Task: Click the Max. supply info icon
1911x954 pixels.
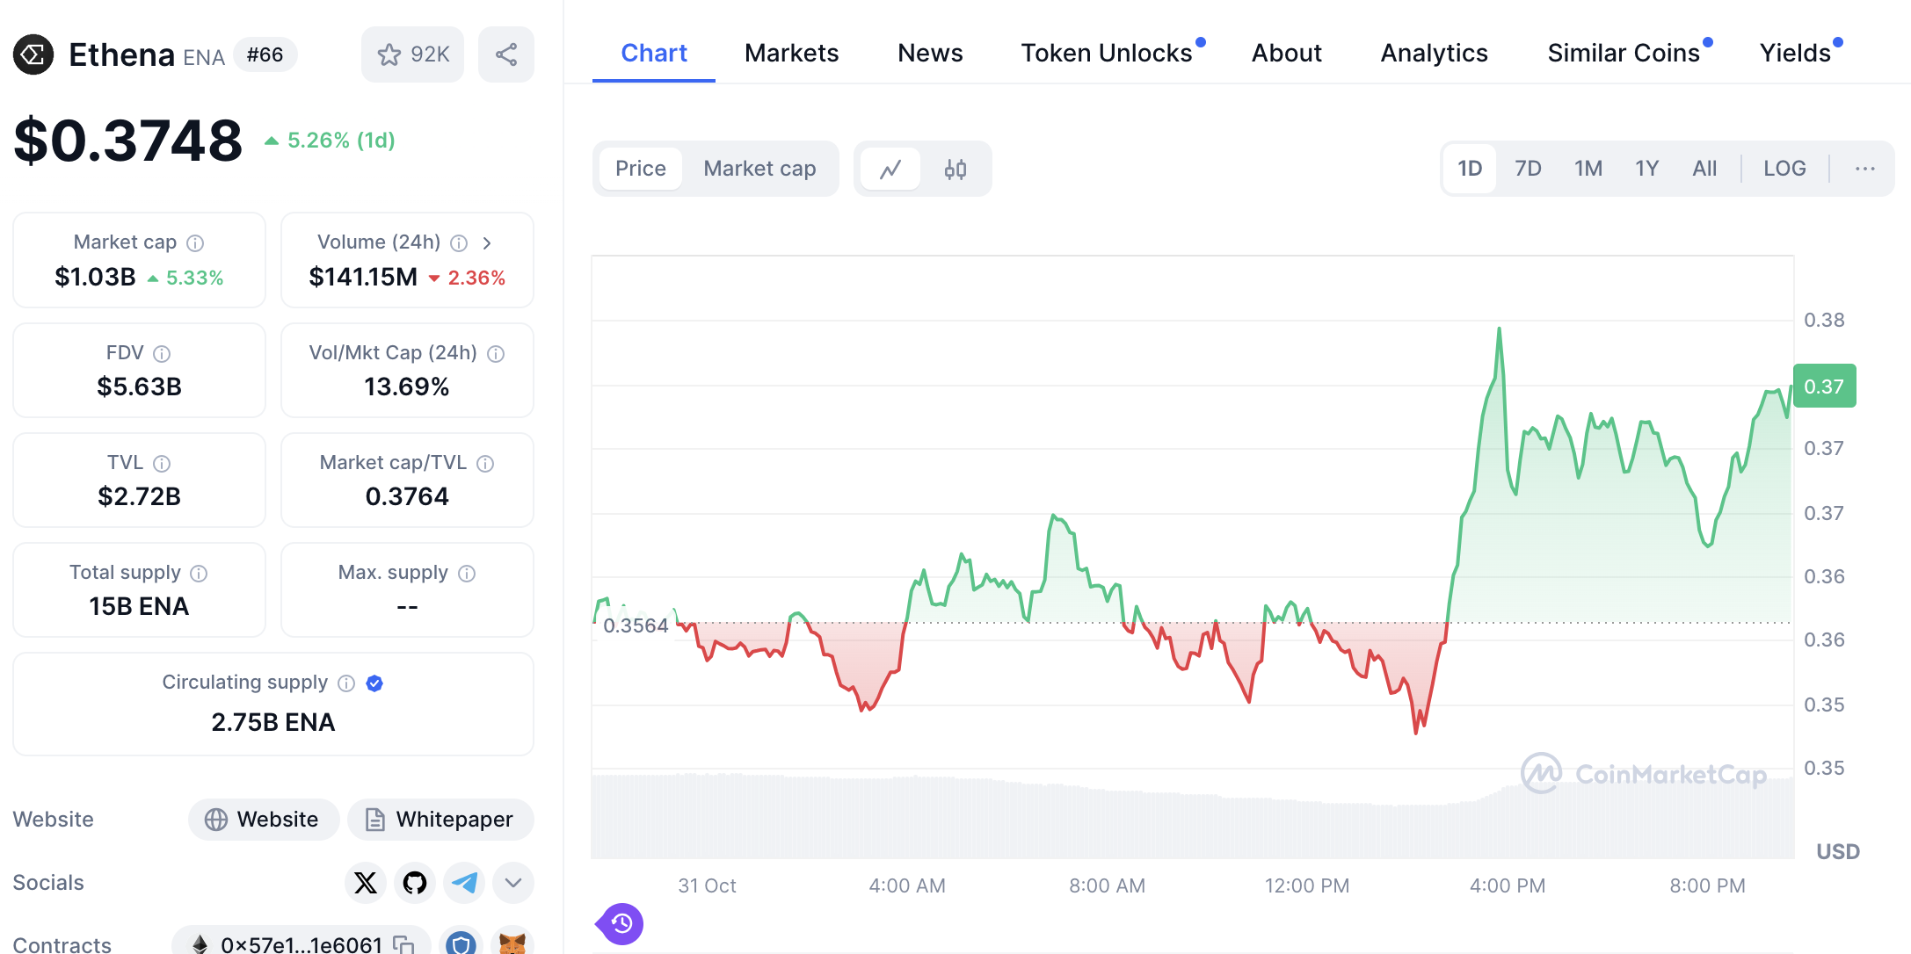Action: click(x=467, y=573)
